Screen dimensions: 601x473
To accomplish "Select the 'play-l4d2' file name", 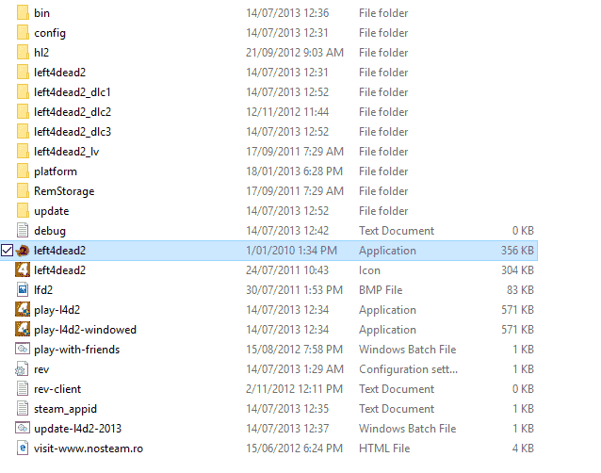I will click(x=57, y=310).
